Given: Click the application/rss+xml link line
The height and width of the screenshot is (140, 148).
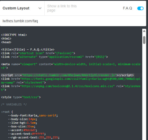Looking at the screenshot, I should pyautogui.click(x=55, y=57).
